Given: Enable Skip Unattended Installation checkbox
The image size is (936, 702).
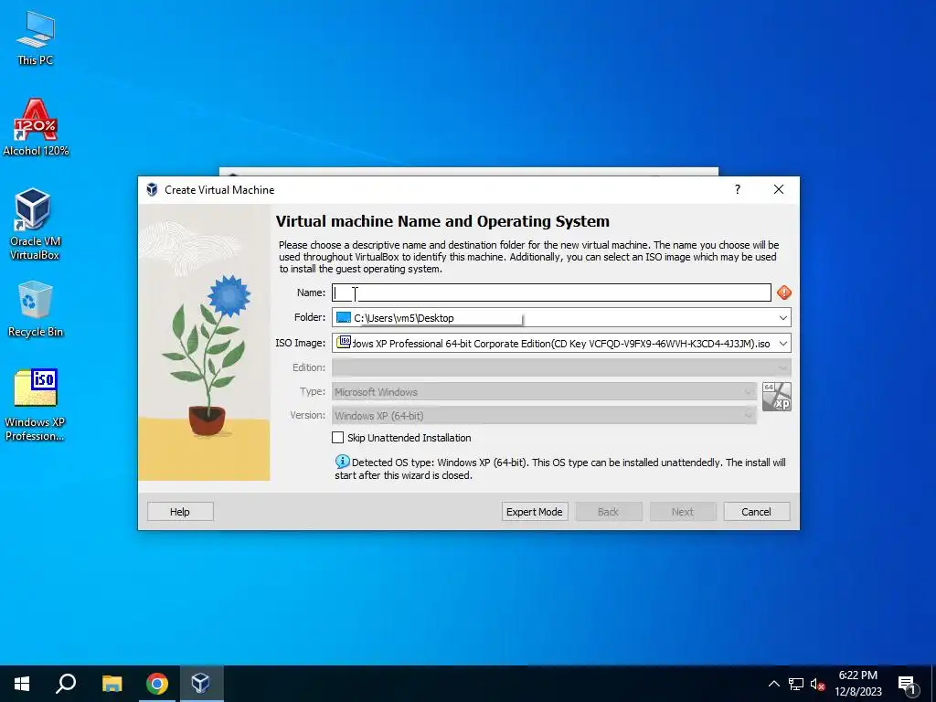Looking at the screenshot, I should (338, 438).
